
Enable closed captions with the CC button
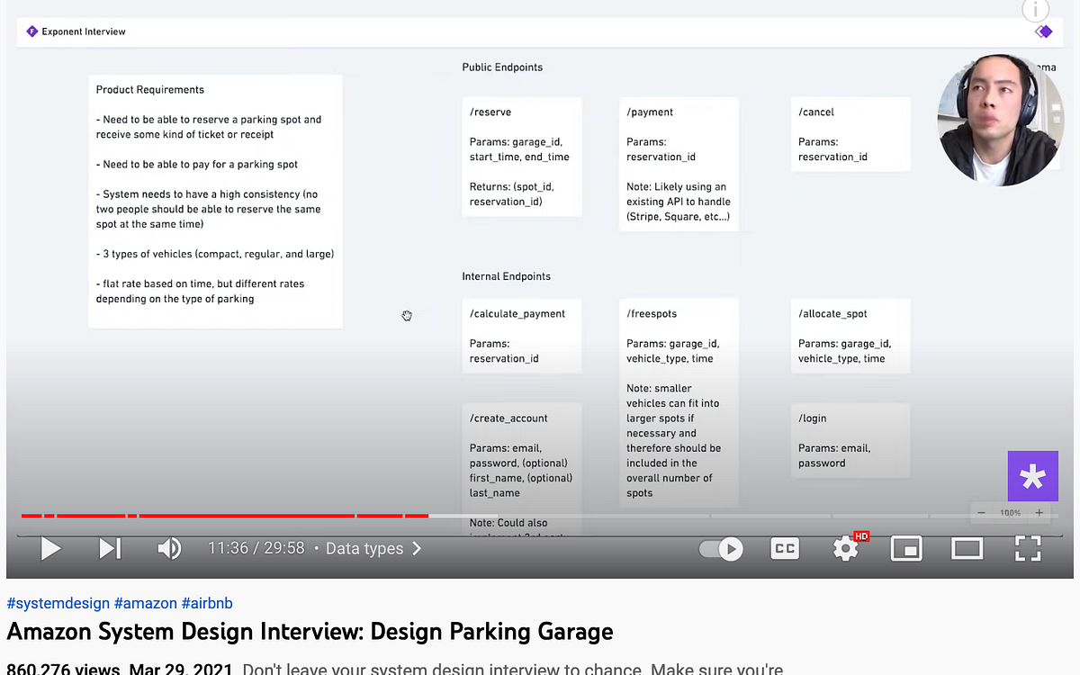click(x=784, y=548)
